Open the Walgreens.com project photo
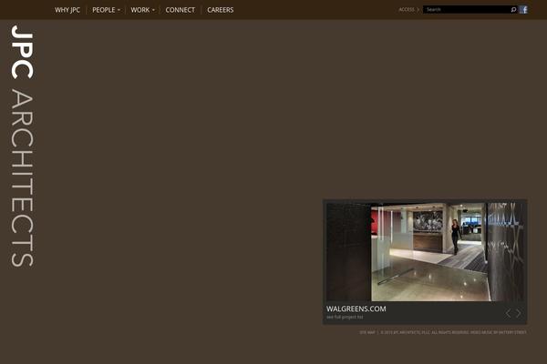This screenshot has height=364, width=547. (x=425, y=251)
